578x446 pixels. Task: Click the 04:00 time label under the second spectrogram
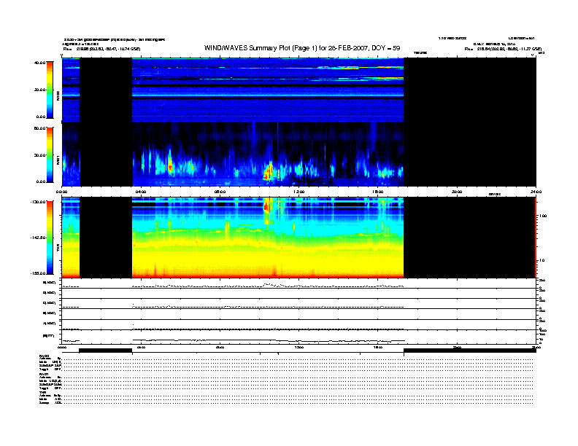[141, 192]
